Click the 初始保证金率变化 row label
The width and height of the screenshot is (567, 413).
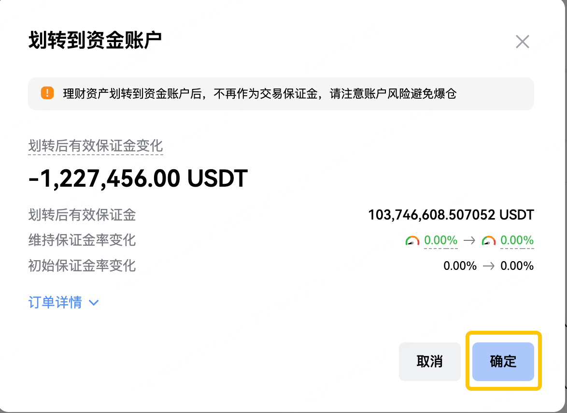82,265
